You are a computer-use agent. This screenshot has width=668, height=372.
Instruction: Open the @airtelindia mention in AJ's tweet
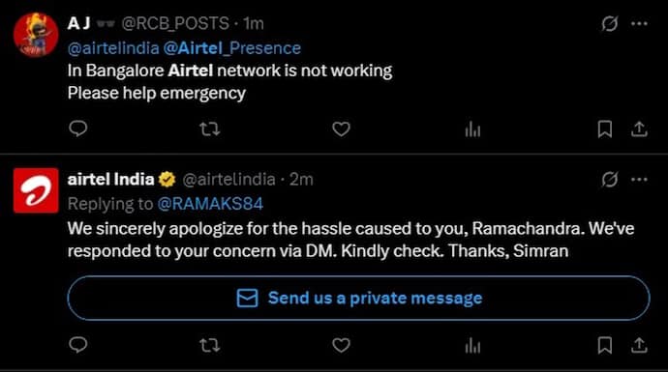pyautogui.click(x=113, y=48)
